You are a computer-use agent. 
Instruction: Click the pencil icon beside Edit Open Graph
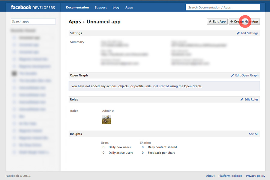point(232,75)
